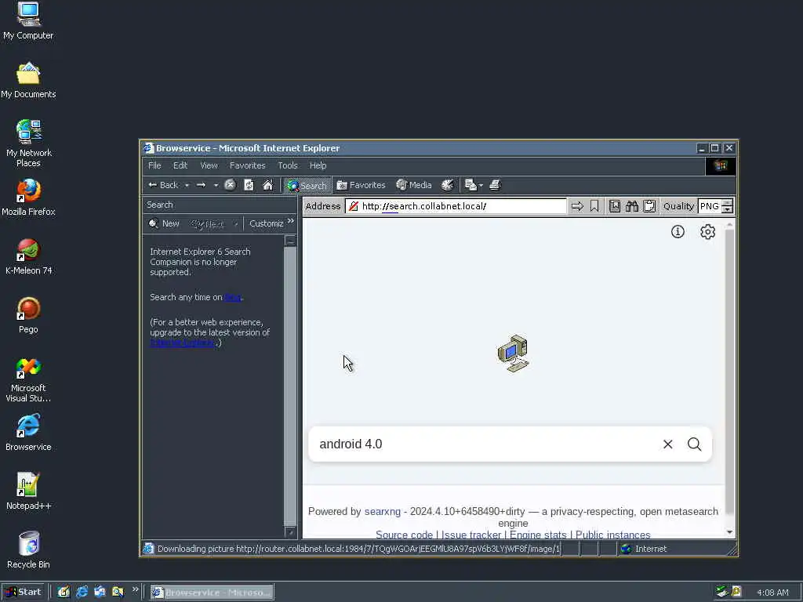
Task: Click the Go arrow next to address
Action: (577, 206)
